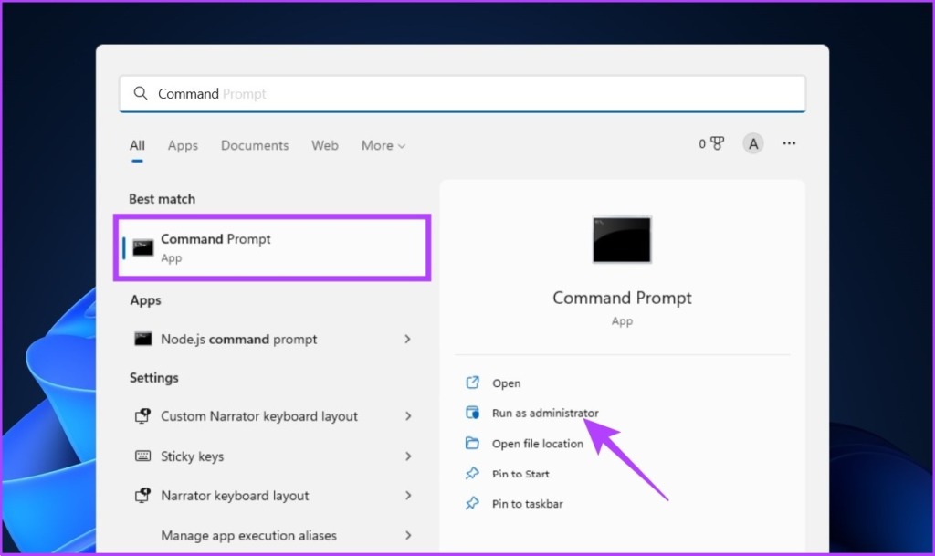
Task: Open the rewards trophy icon
Action: pos(717,143)
